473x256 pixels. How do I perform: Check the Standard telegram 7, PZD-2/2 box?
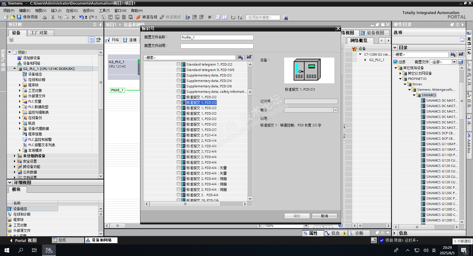point(178,64)
